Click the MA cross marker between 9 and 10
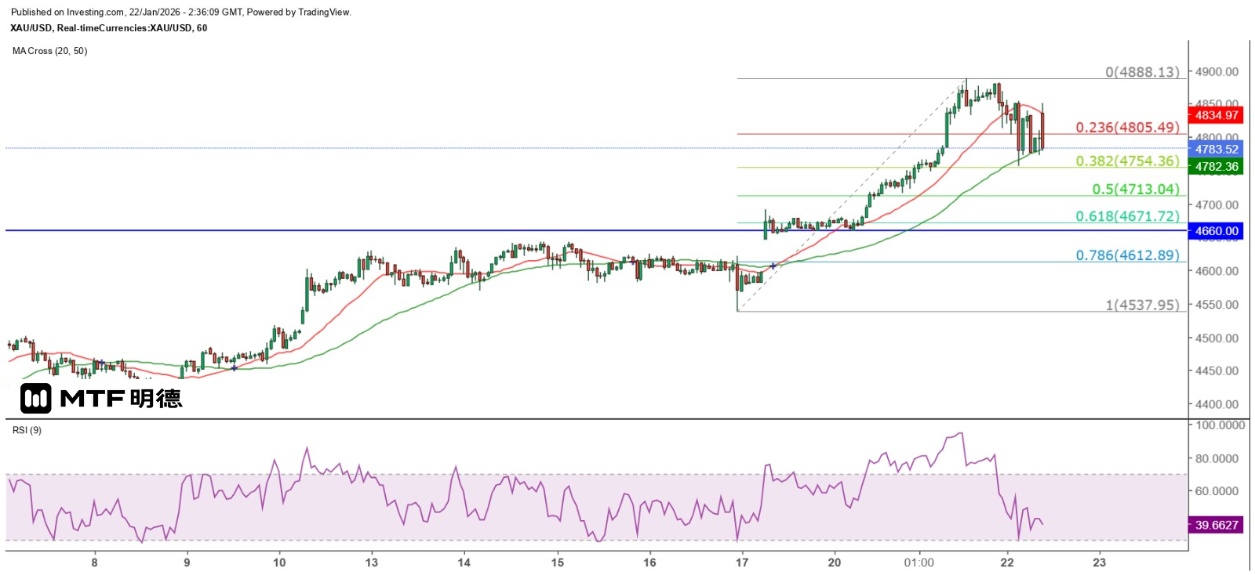 234,367
